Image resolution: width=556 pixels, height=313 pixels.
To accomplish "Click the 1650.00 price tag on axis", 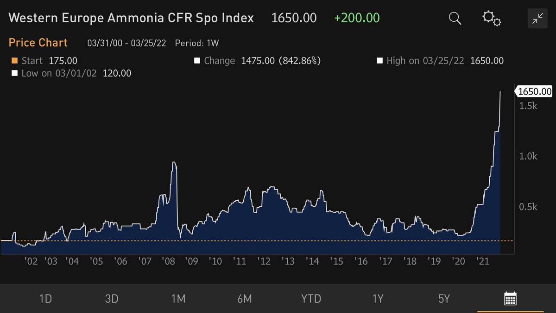I will point(534,91).
